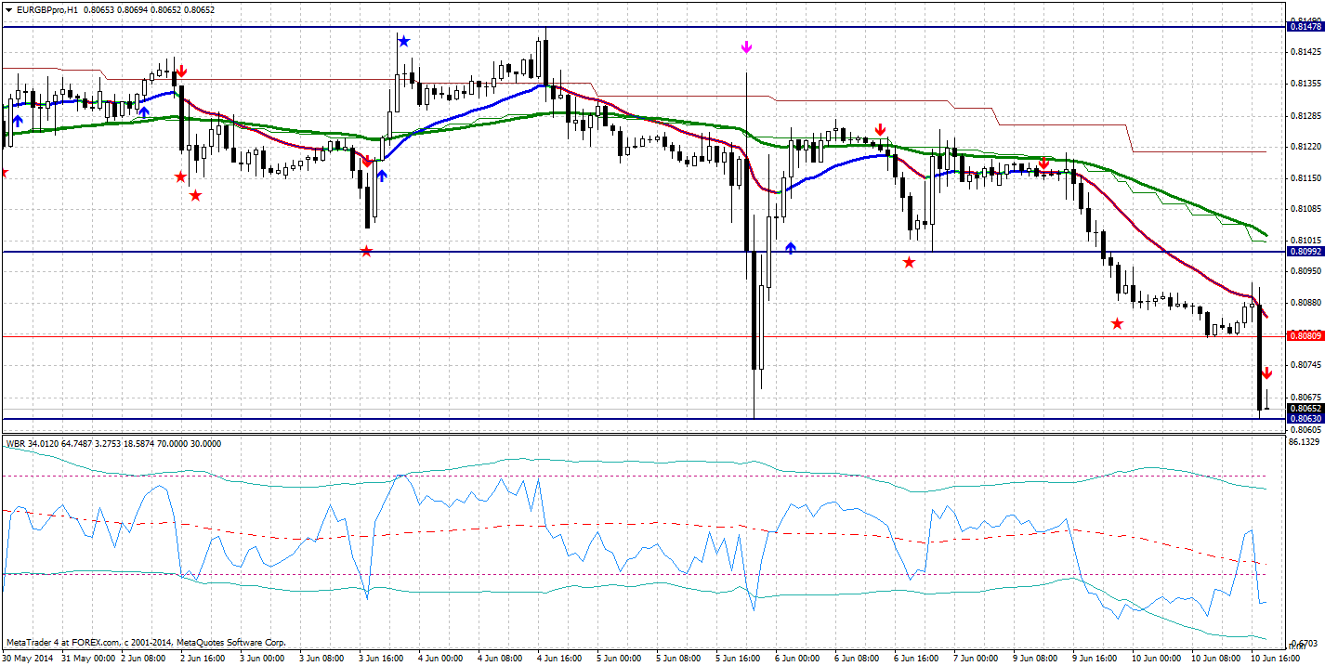Select the red star below the 3 Jun 16:00 low
Viewport: 1325px width, 666px height.
[366, 250]
